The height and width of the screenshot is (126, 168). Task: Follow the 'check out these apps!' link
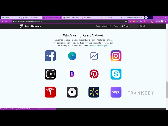(x=99, y=46)
